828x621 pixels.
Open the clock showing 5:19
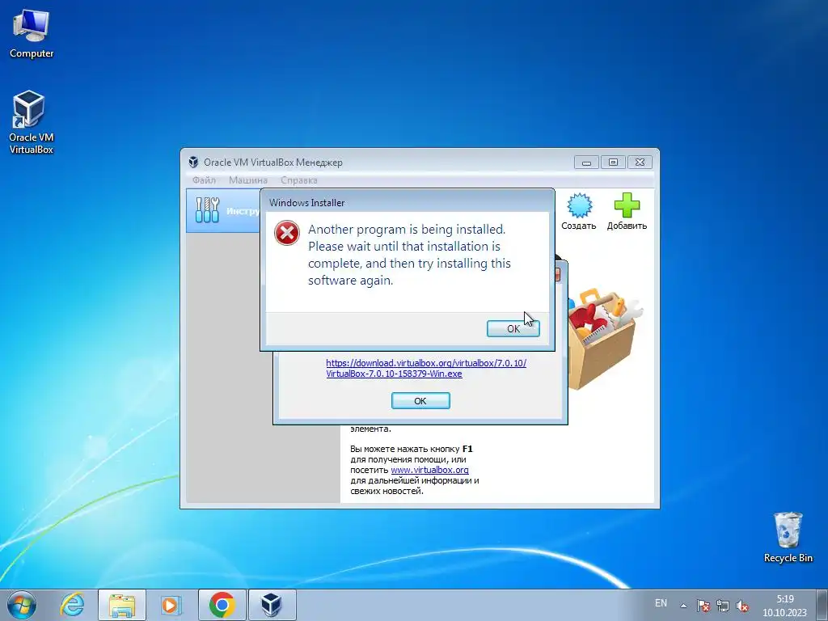pos(784,606)
